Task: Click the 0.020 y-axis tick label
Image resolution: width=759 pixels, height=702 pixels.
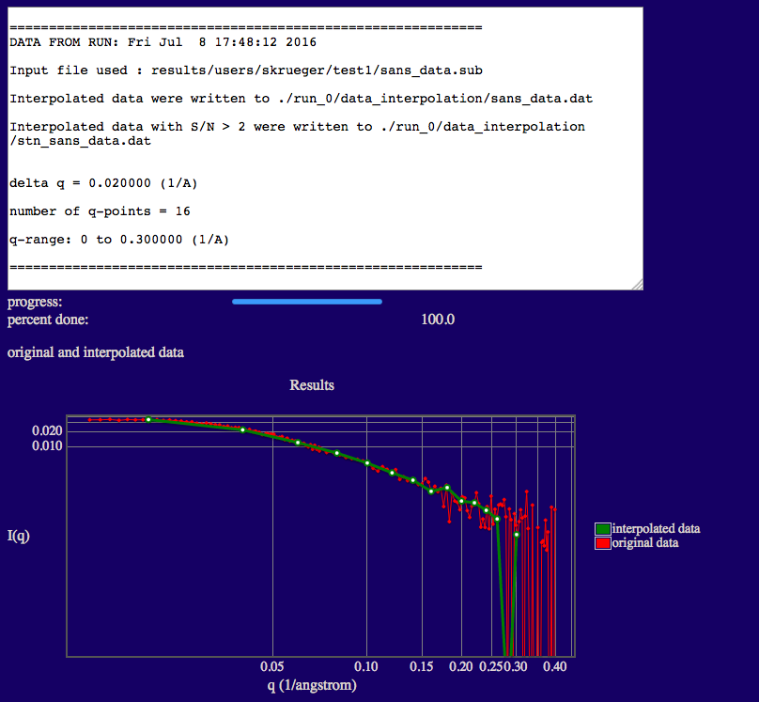Action: [47, 430]
